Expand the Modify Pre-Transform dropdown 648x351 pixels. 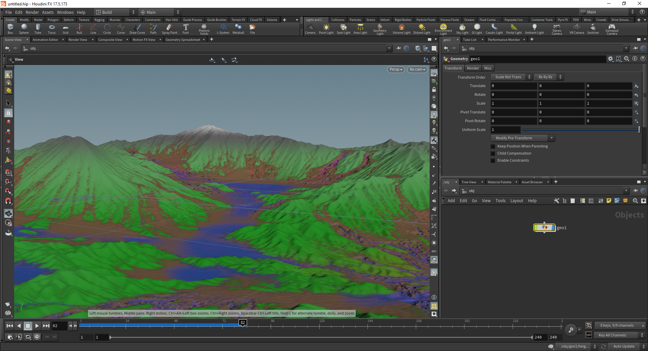523,138
